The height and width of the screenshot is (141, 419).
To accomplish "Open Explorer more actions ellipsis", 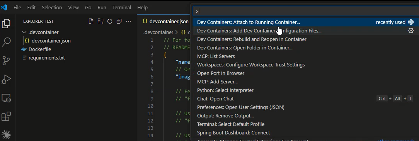I will [x=128, y=21].
